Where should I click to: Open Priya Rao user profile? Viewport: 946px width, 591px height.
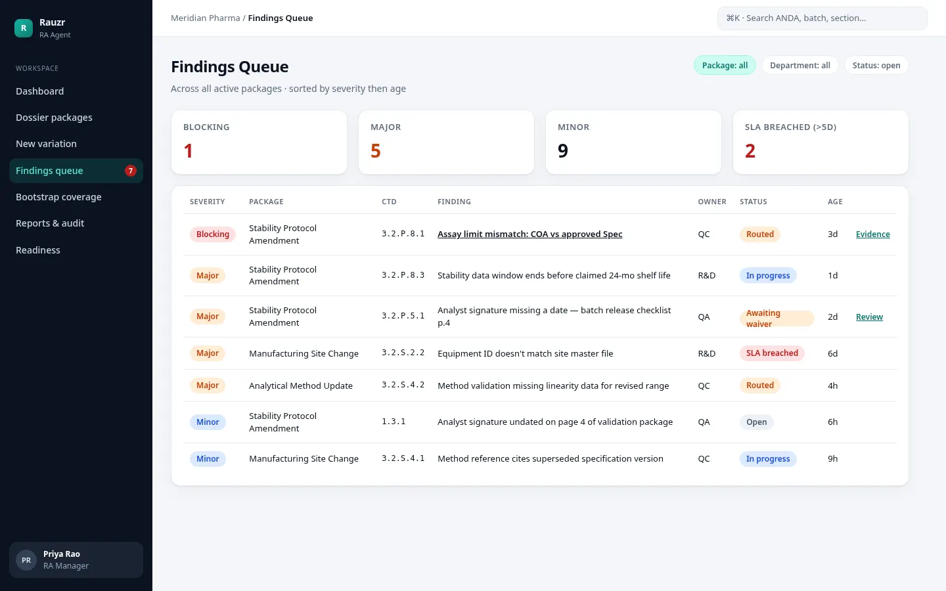coord(76,560)
